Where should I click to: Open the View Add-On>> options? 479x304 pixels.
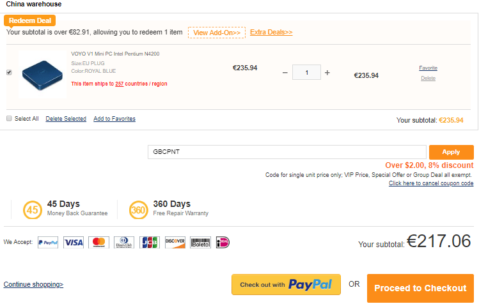tap(217, 33)
